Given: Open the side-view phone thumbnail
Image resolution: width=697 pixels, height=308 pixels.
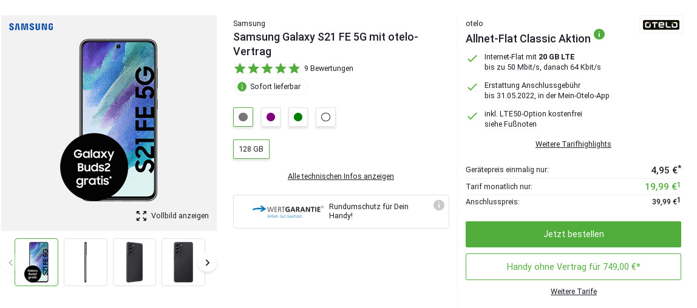Looking at the screenshot, I should click(86, 262).
